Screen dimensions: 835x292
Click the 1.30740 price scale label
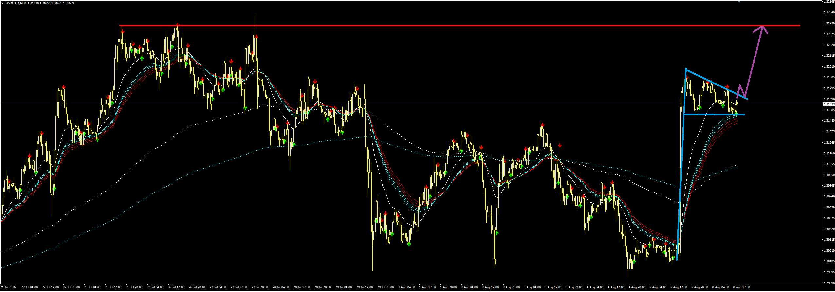pyautogui.click(x=828, y=196)
